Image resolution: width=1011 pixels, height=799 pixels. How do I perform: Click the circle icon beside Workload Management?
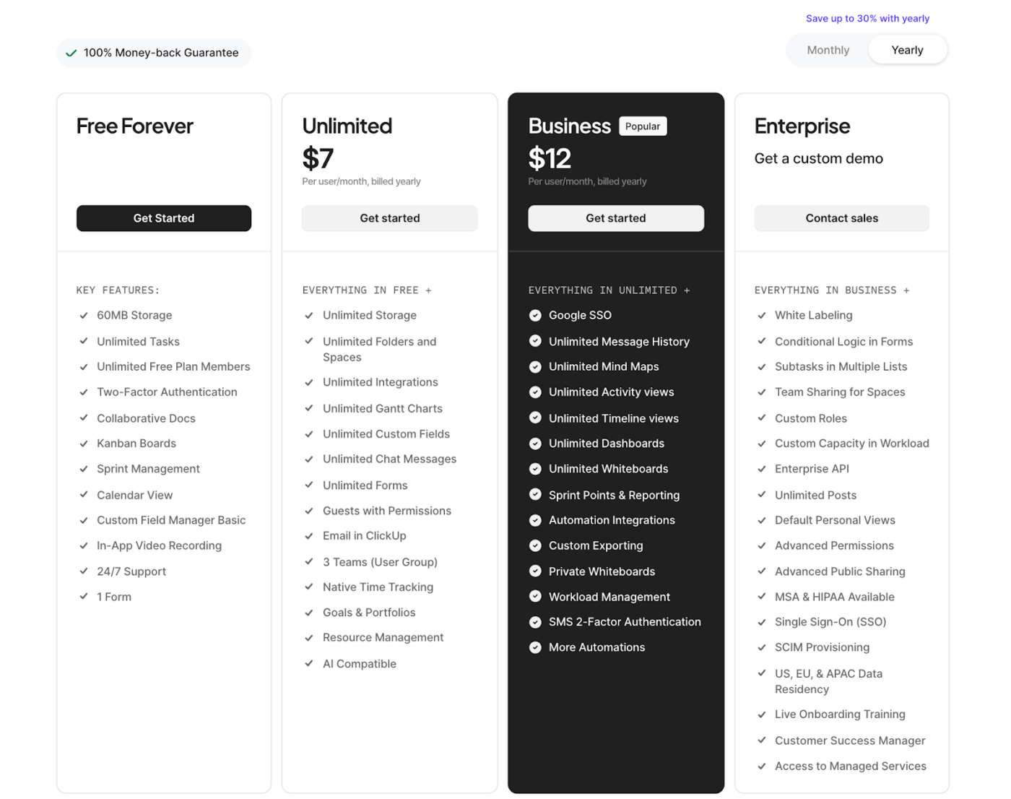(535, 597)
